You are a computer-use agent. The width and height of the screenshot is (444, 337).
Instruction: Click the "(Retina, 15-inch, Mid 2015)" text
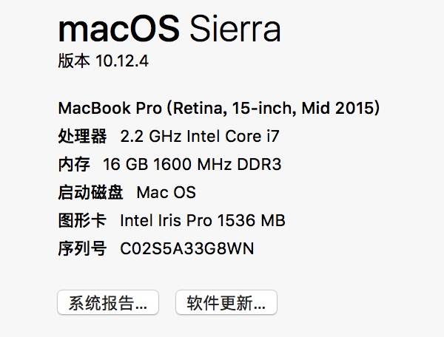[x=273, y=109]
